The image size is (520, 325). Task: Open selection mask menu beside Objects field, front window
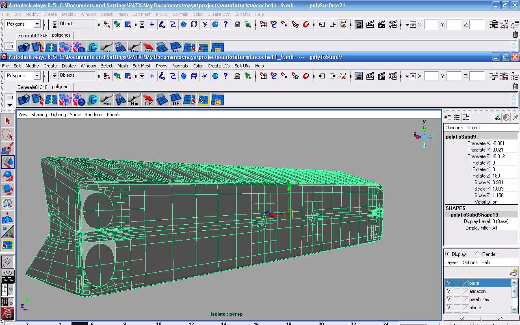(54, 76)
